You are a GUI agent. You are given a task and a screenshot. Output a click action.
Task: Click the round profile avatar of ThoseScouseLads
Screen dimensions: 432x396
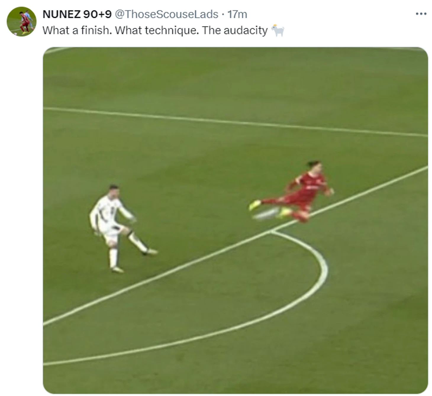click(x=22, y=22)
